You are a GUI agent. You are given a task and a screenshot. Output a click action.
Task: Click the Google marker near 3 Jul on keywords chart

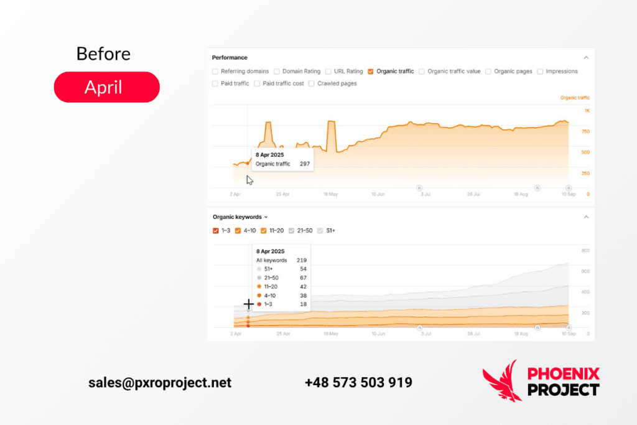click(420, 327)
